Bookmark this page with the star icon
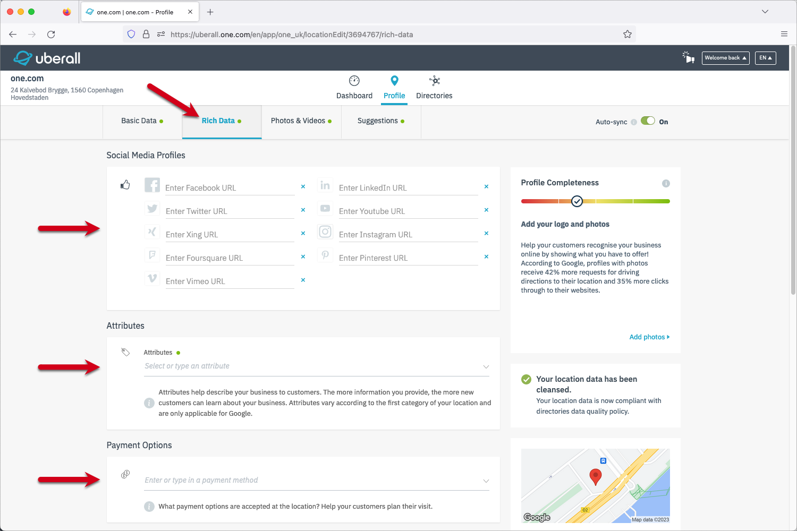The height and width of the screenshot is (531, 797). pos(628,35)
